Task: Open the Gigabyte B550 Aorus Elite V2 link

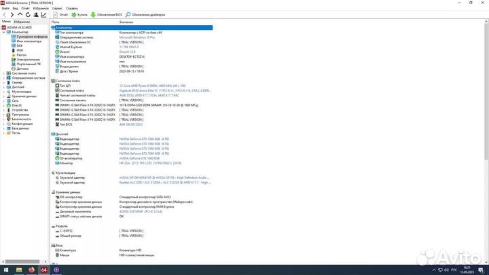Action: pos(165,90)
